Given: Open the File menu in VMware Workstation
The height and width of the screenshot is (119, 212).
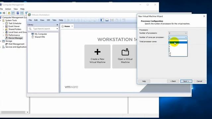Looking at the screenshot, I should tap(30, 20).
